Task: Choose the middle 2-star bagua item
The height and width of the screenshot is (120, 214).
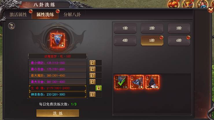Action: [137, 82]
